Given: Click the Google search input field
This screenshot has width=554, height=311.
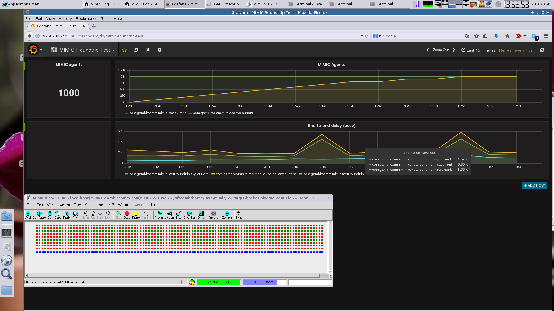Looking at the screenshot, I should point(423,36).
